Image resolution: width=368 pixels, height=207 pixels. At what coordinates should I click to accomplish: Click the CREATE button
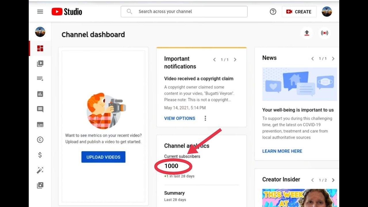[299, 12]
